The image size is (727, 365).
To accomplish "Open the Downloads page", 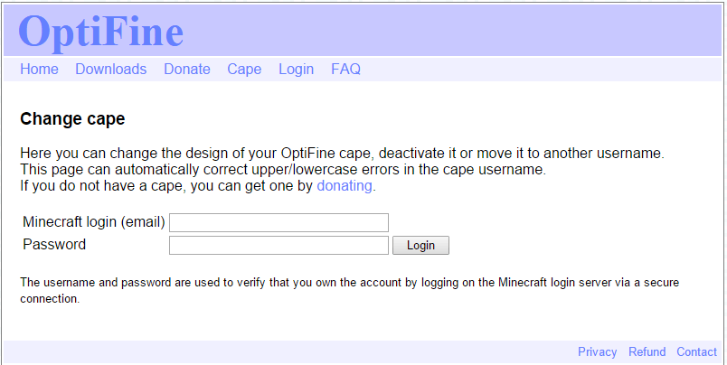I will 110,70.
